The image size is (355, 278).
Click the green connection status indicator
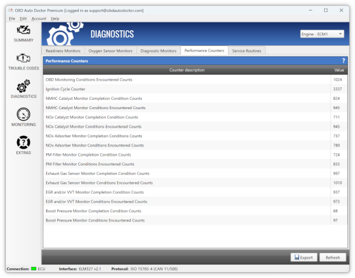pyautogui.click(x=34, y=269)
